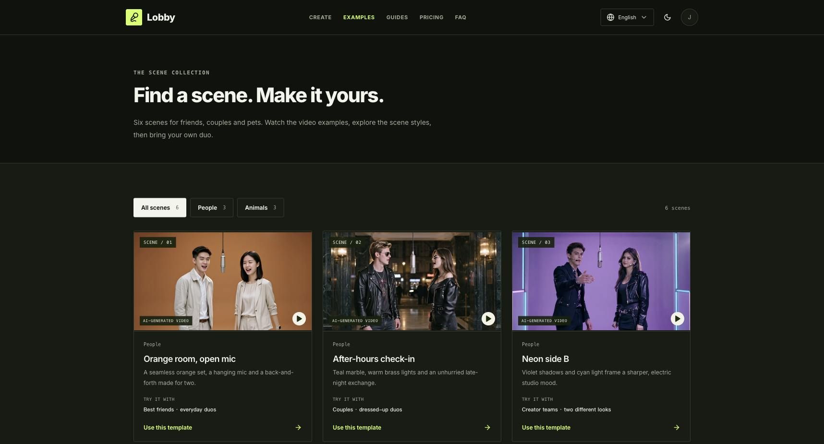The height and width of the screenshot is (444, 824).
Task: Click 'Find a scene. Make it yours.' heading
Action: (x=258, y=95)
